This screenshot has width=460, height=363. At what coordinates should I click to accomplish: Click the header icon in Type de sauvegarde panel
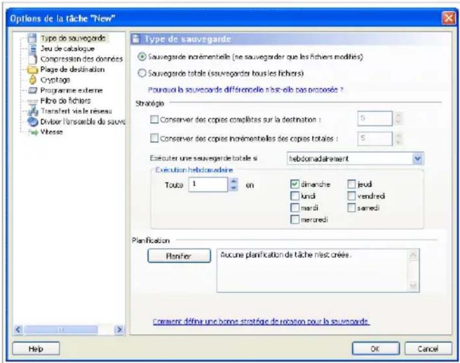[136, 39]
